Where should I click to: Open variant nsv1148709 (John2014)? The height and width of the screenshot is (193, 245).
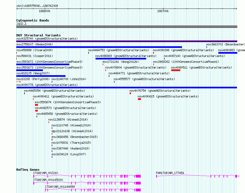69,79
